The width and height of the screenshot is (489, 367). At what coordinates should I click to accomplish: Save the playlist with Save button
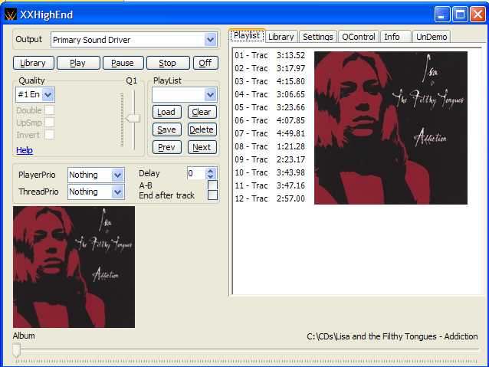pyautogui.click(x=167, y=129)
